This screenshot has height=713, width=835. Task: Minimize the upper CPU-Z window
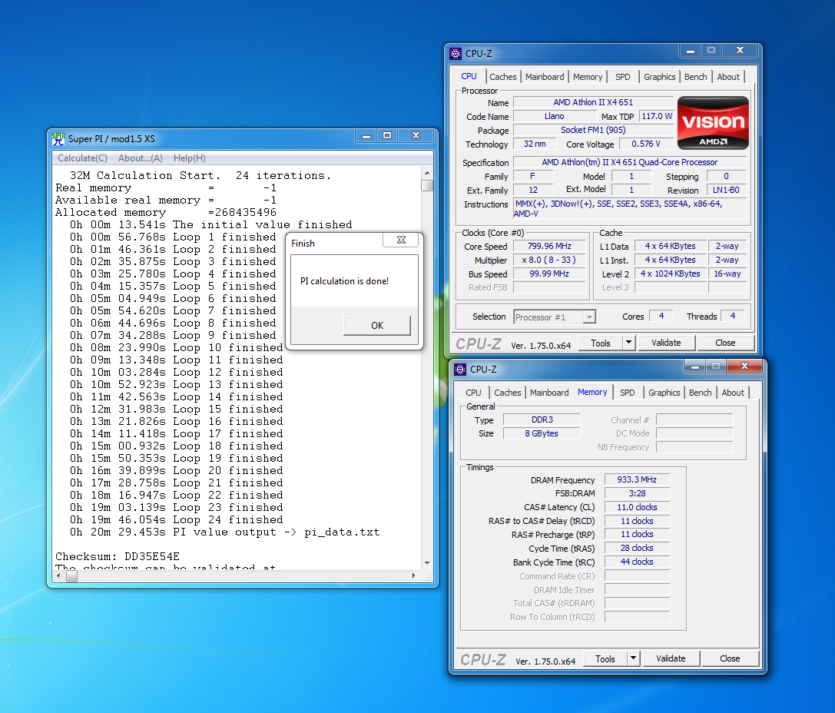pos(690,51)
